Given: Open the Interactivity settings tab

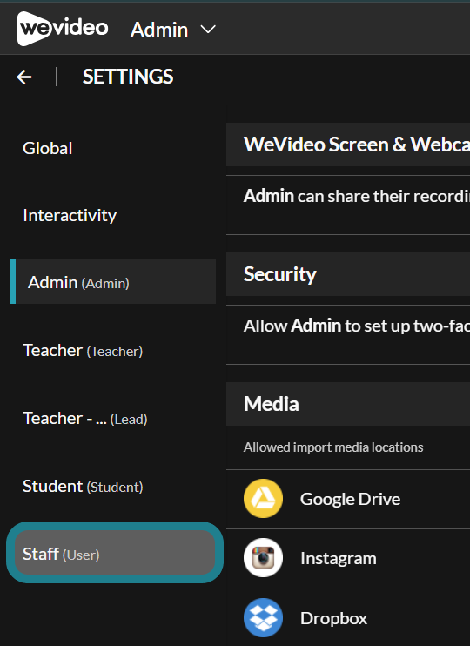Looking at the screenshot, I should (70, 215).
